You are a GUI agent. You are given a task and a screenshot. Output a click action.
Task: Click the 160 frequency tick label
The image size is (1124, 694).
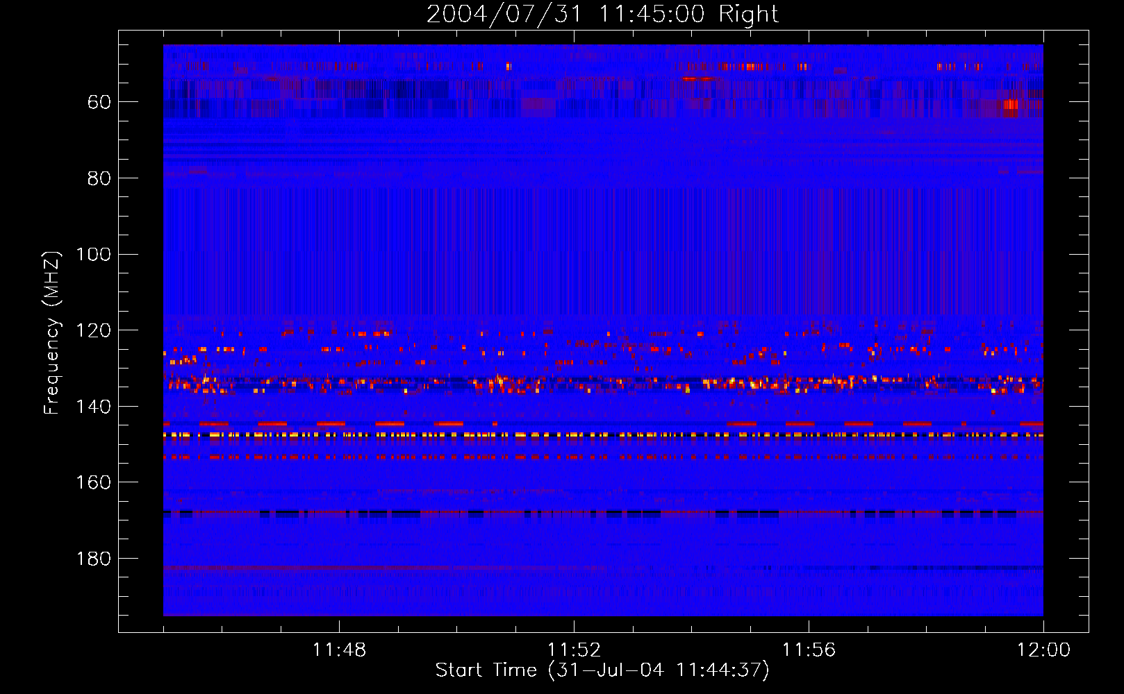(x=93, y=482)
